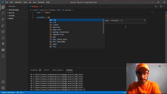This screenshot has height=94, width=167.
Task: Open the device icon in activity bar
Action: click(3, 56)
